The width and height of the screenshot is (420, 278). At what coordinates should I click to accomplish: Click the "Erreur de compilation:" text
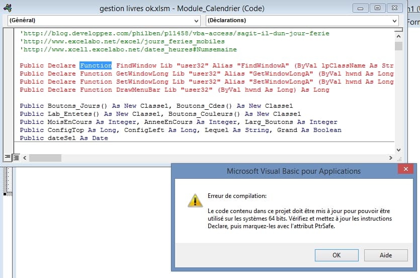point(237,196)
